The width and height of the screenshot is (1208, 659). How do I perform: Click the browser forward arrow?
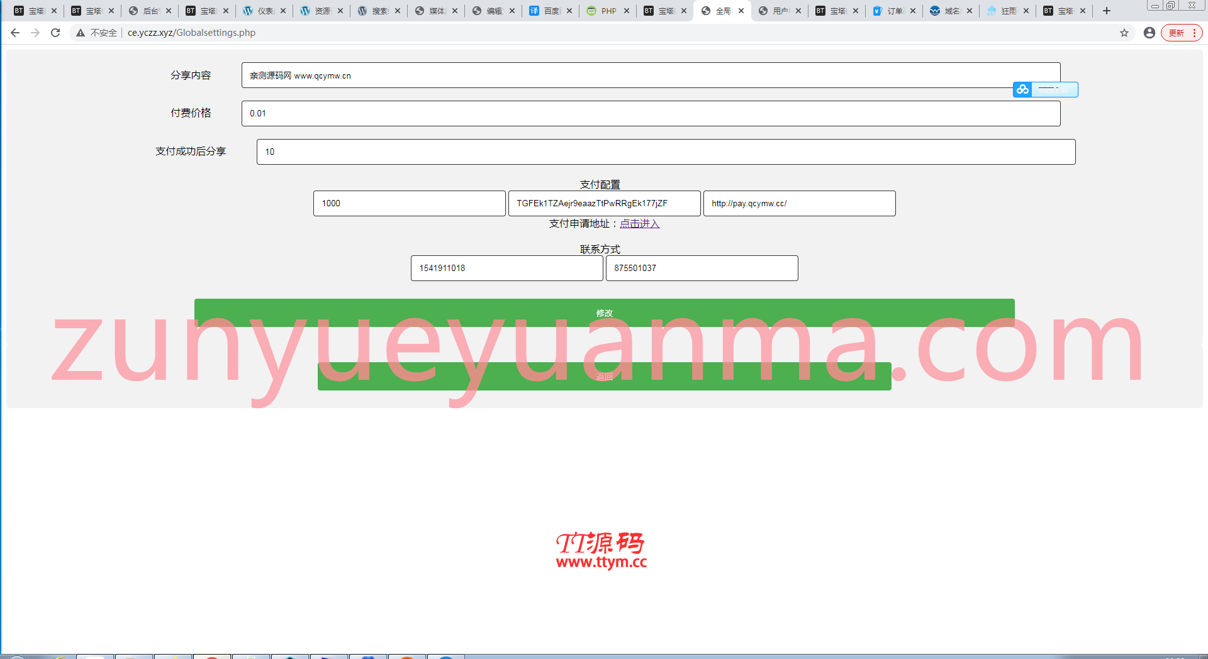click(x=35, y=33)
